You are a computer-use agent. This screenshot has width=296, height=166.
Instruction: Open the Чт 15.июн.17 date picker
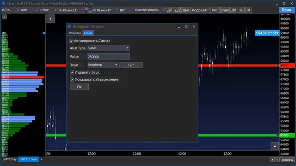(71, 10)
